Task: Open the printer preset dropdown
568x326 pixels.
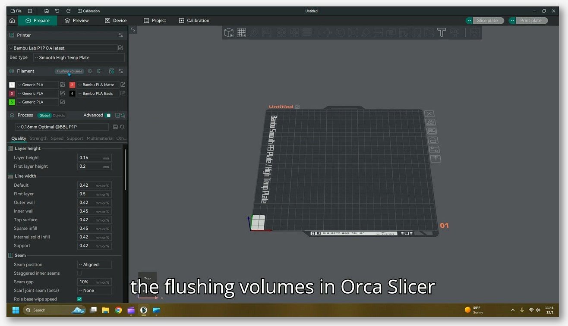Action: coord(62,48)
